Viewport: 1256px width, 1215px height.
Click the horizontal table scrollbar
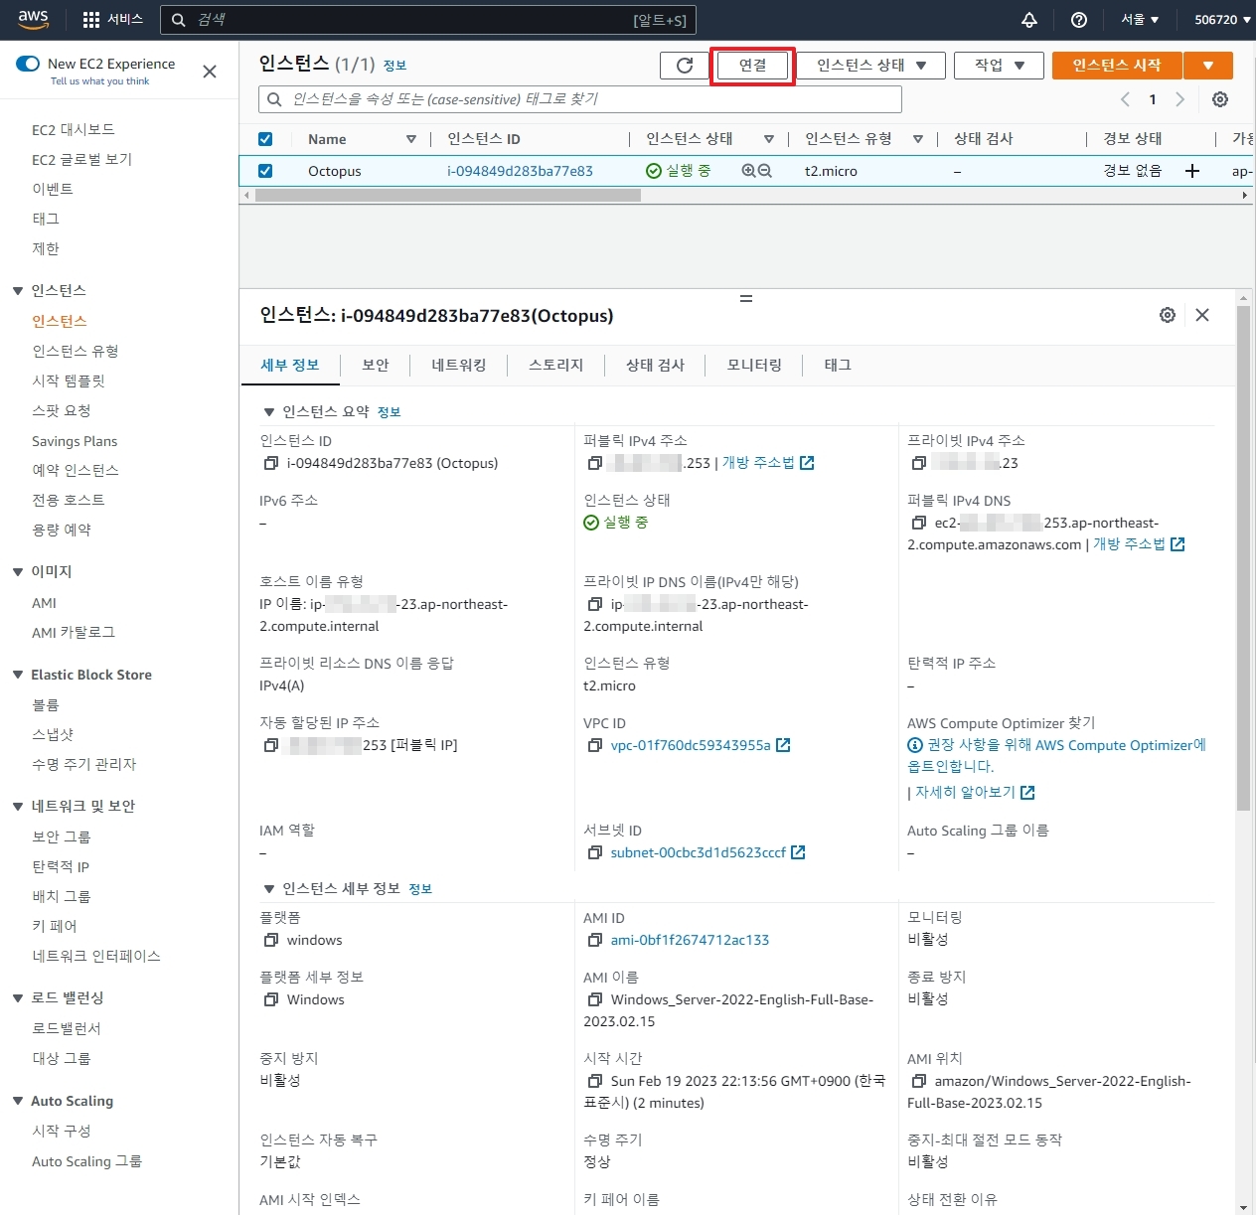click(448, 196)
